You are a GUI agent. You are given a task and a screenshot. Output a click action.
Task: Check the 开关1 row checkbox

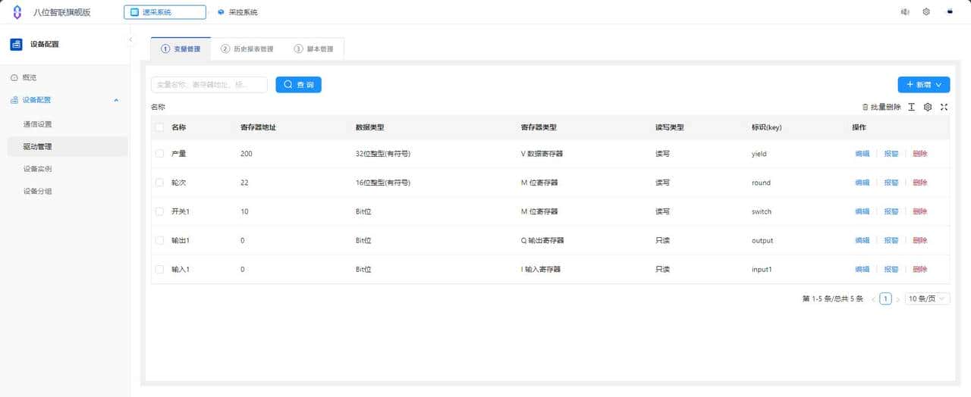tap(159, 211)
